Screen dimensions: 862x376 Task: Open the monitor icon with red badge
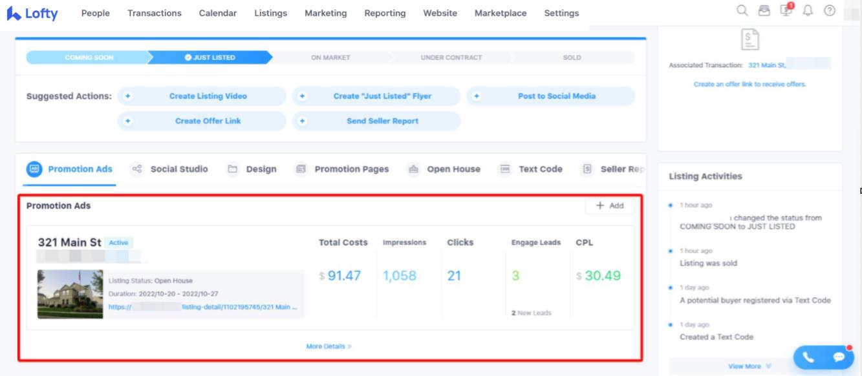pyautogui.click(x=786, y=11)
